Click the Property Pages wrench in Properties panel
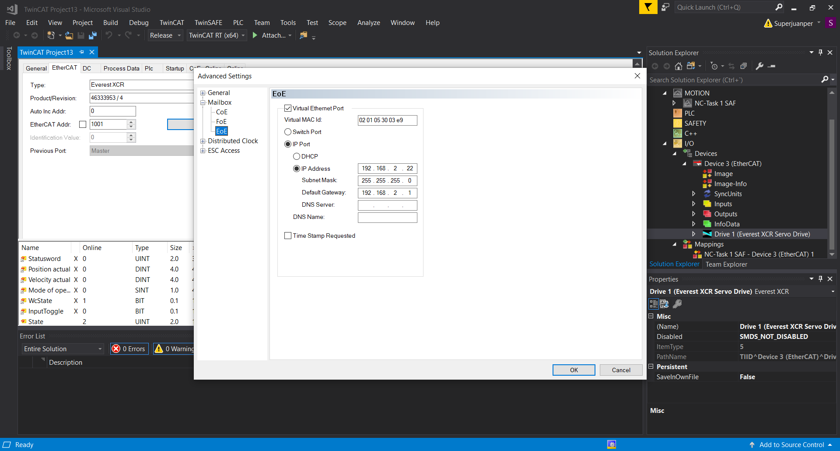This screenshot has width=840, height=451. coord(677,304)
